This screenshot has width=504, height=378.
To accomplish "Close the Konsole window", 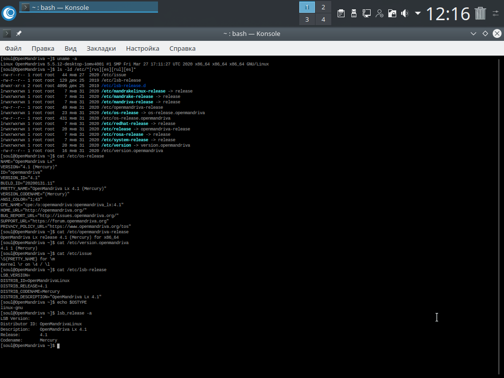I will pos(497,33).
